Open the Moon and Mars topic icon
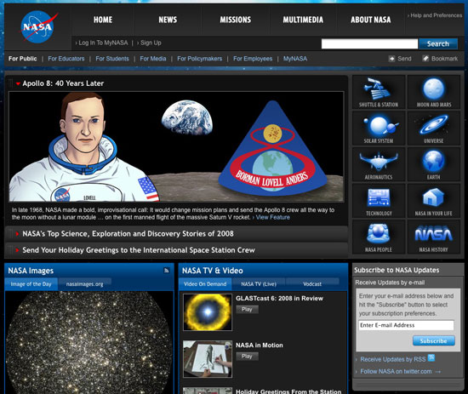The image size is (468, 394). 434,92
